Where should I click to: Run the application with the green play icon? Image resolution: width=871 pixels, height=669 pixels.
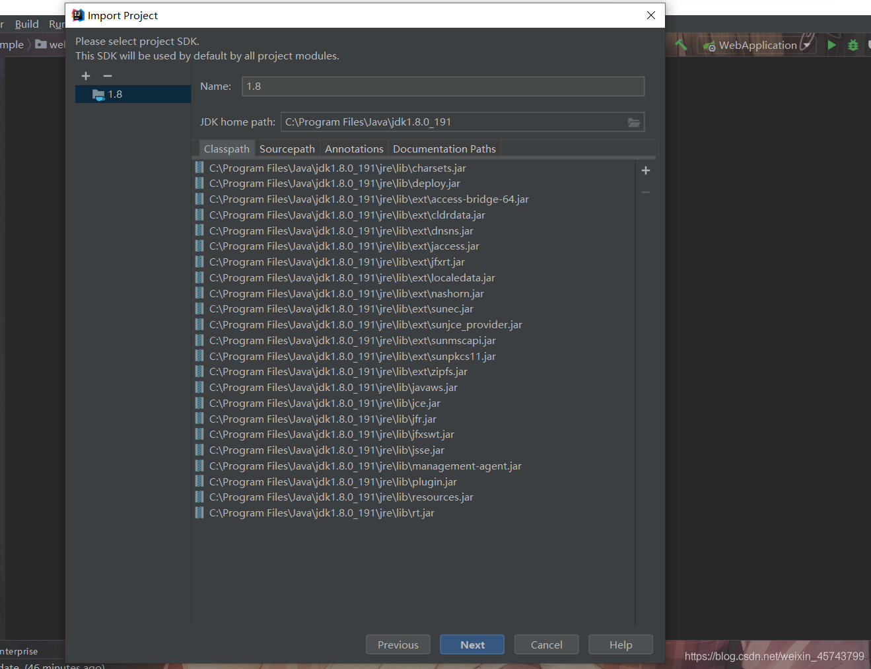[x=831, y=45]
